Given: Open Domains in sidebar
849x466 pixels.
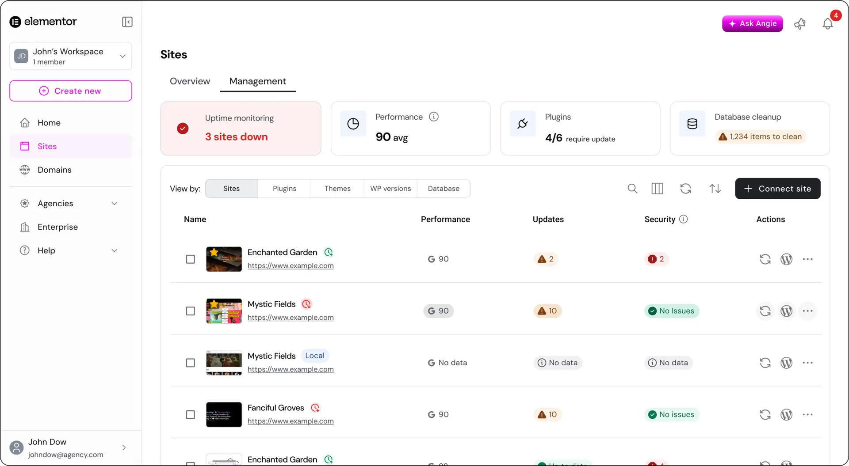Looking at the screenshot, I should point(71,170).
